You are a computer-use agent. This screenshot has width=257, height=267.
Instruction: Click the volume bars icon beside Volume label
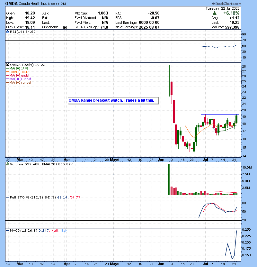click(7, 164)
